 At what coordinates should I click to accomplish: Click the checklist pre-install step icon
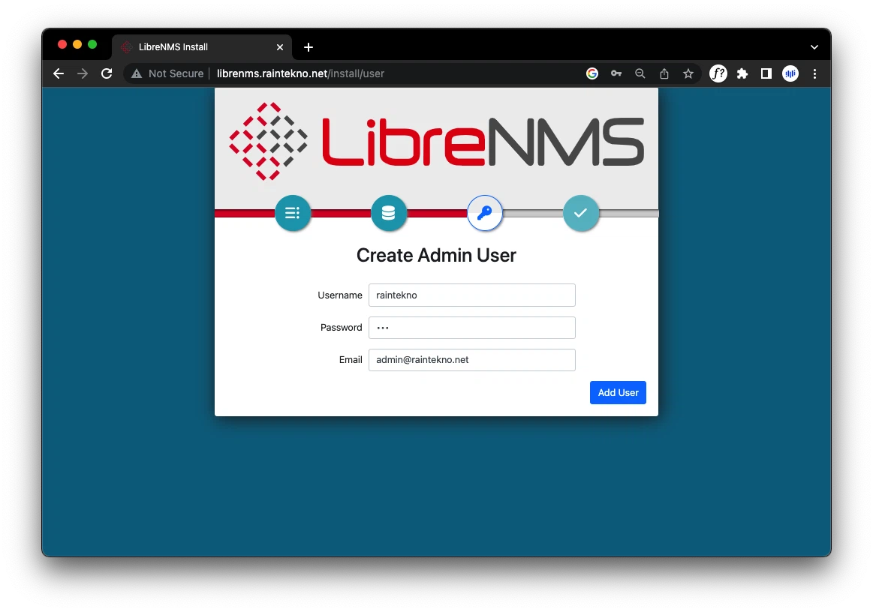293,213
